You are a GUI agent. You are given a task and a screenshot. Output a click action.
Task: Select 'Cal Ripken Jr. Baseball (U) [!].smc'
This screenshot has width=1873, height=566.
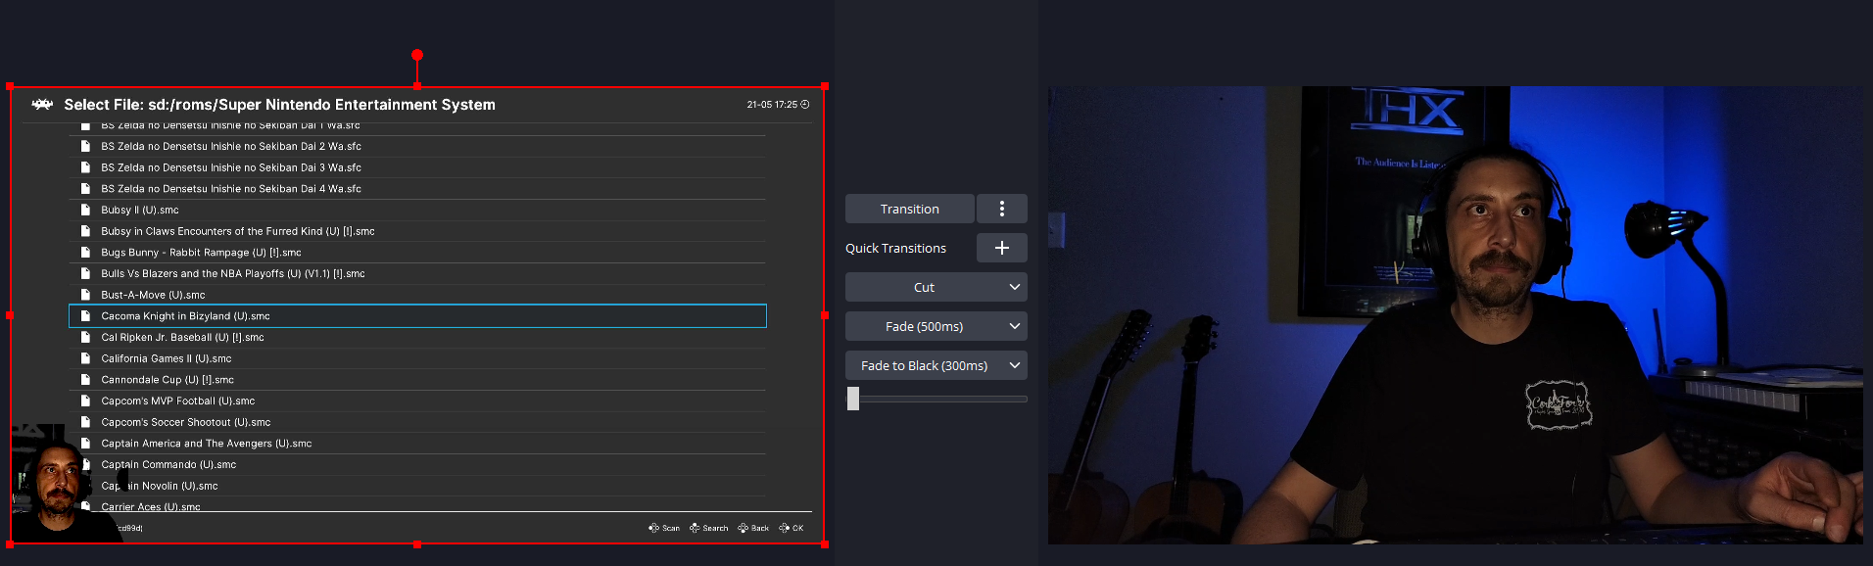click(417, 337)
